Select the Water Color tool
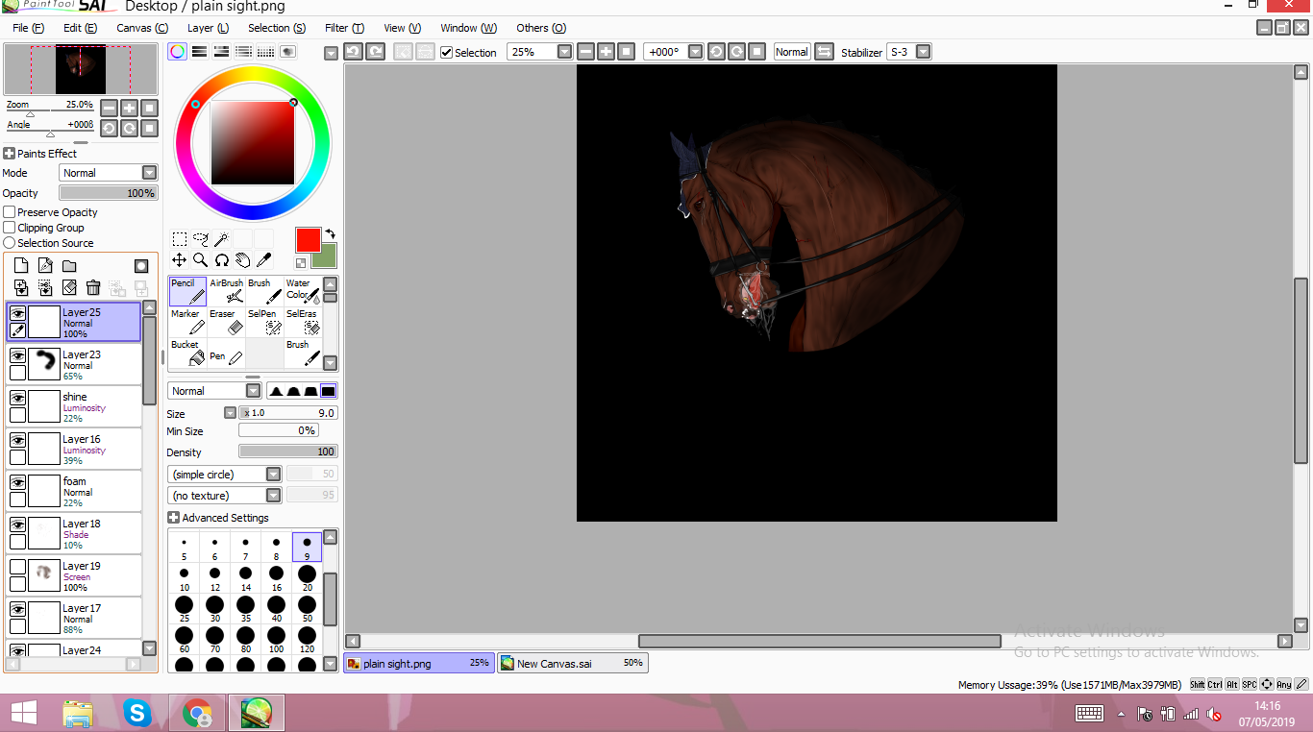The height and width of the screenshot is (732, 1313). [302, 291]
